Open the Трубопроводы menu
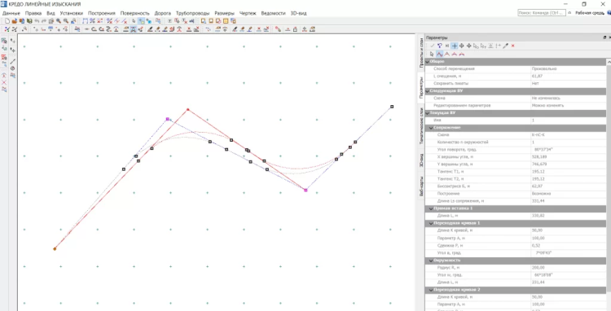This screenshot has width=611, height=311. pyautogui.click(x=192, y=13)
